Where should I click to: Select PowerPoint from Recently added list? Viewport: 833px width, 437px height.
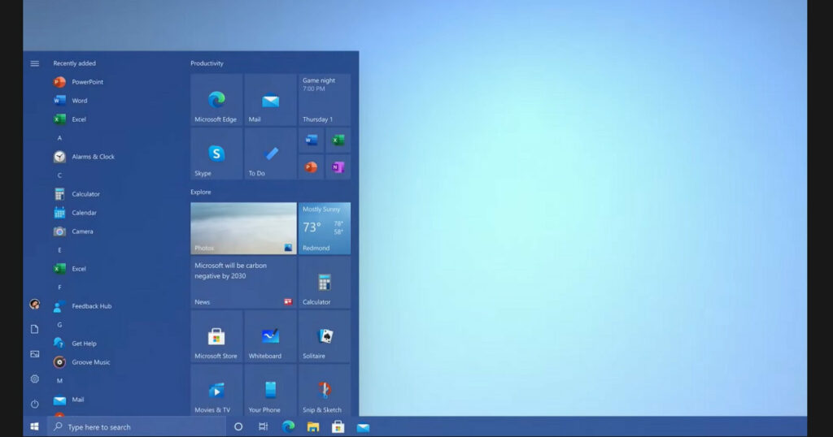[x=87, y=82]
